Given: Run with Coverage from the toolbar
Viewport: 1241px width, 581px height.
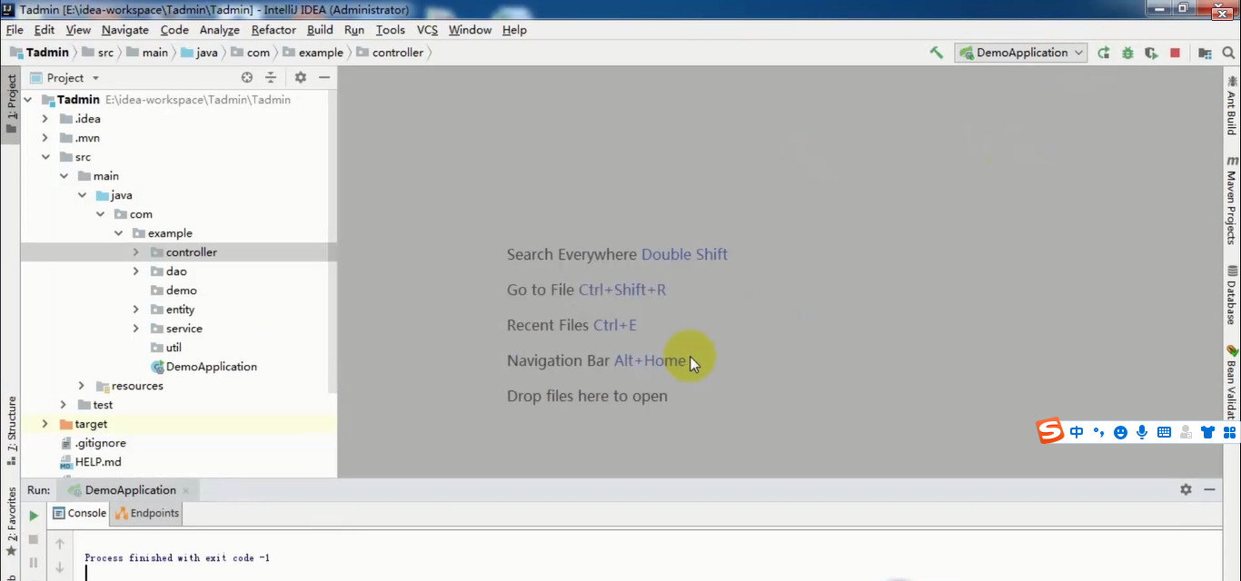Looking at the screenshot, I should click(x=1151, y=53).
